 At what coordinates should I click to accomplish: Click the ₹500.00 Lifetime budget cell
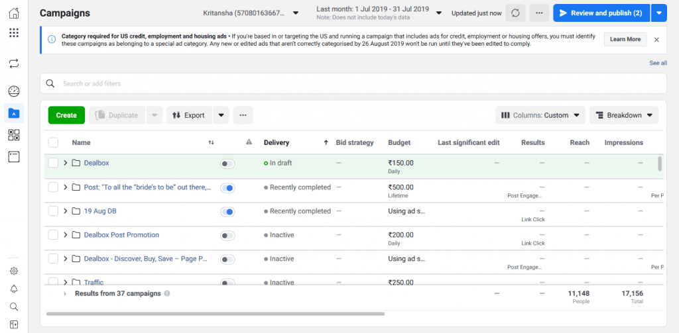[x=401, y=191]
